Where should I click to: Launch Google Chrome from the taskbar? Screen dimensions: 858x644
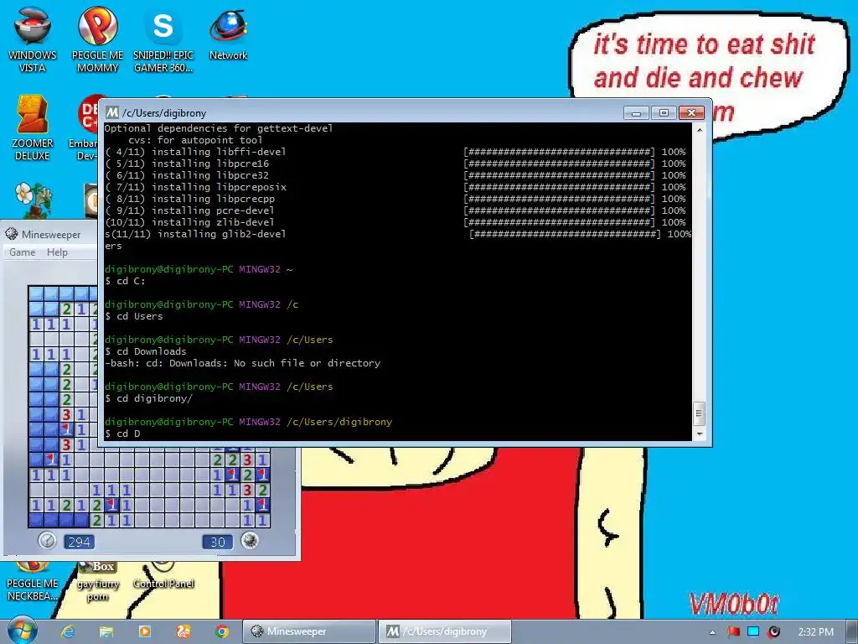(221, 631)
